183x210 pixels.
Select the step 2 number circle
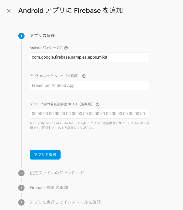point(21,173)
